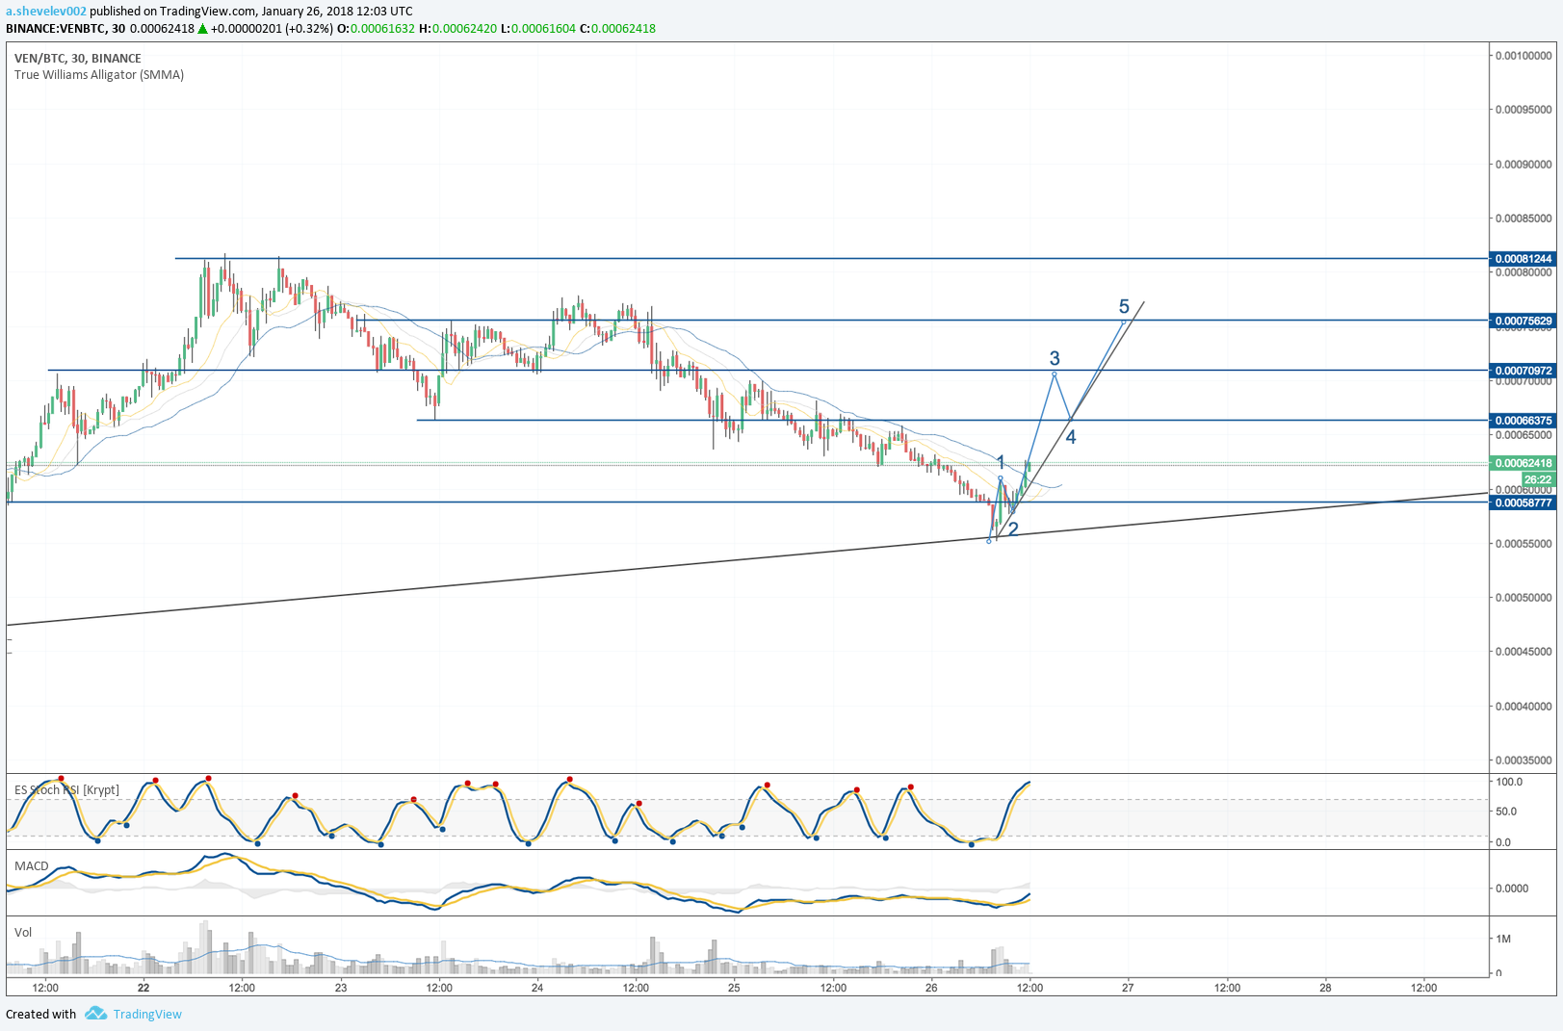
Task: Click the date 27 on time axis
Action: [x=1128, y=988]
